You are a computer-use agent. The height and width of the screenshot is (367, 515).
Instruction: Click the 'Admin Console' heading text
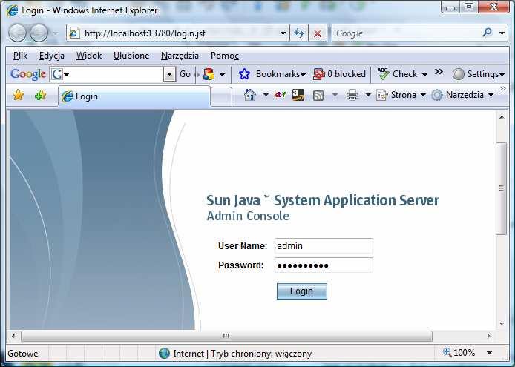click(x=248, y=216)
